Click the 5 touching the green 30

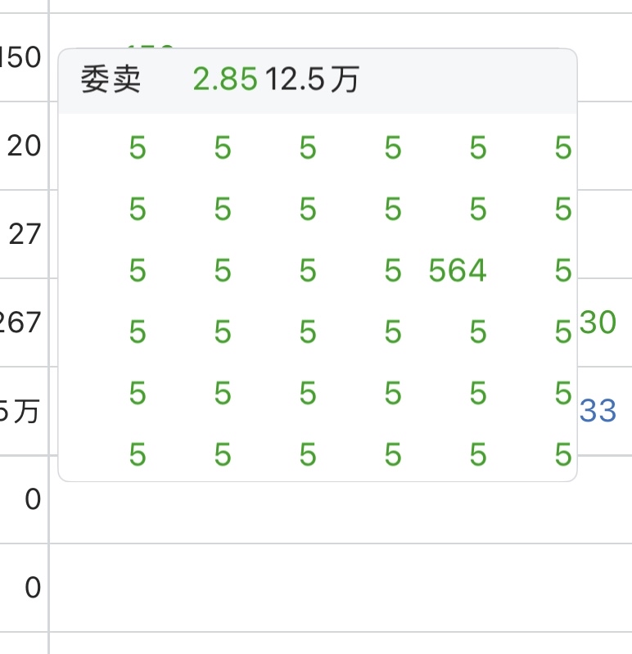click(563, 332)
